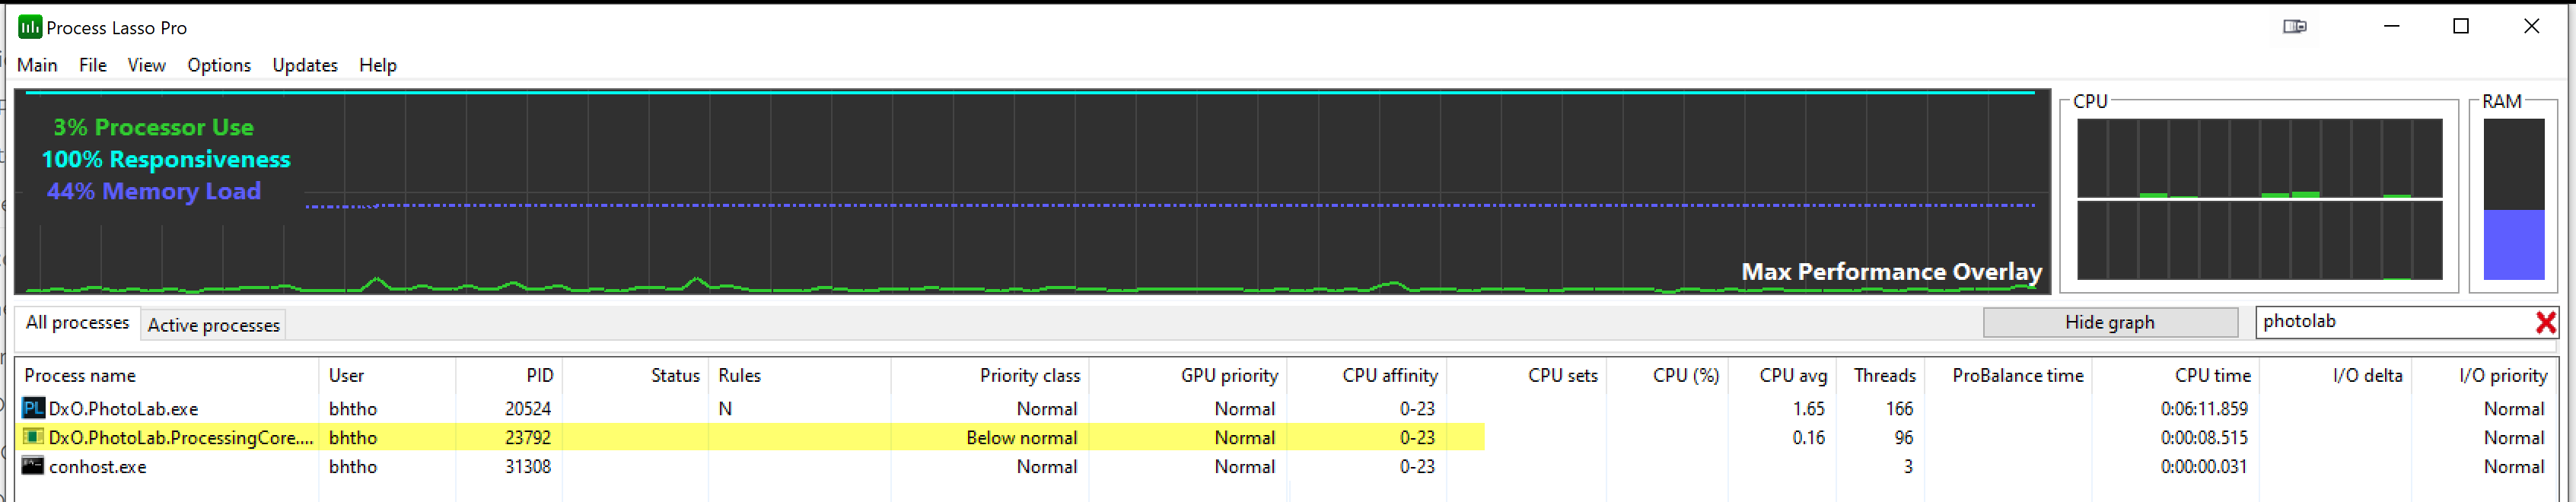
Task: Click the conhost.exe console icon
Action: pos(32,466)
